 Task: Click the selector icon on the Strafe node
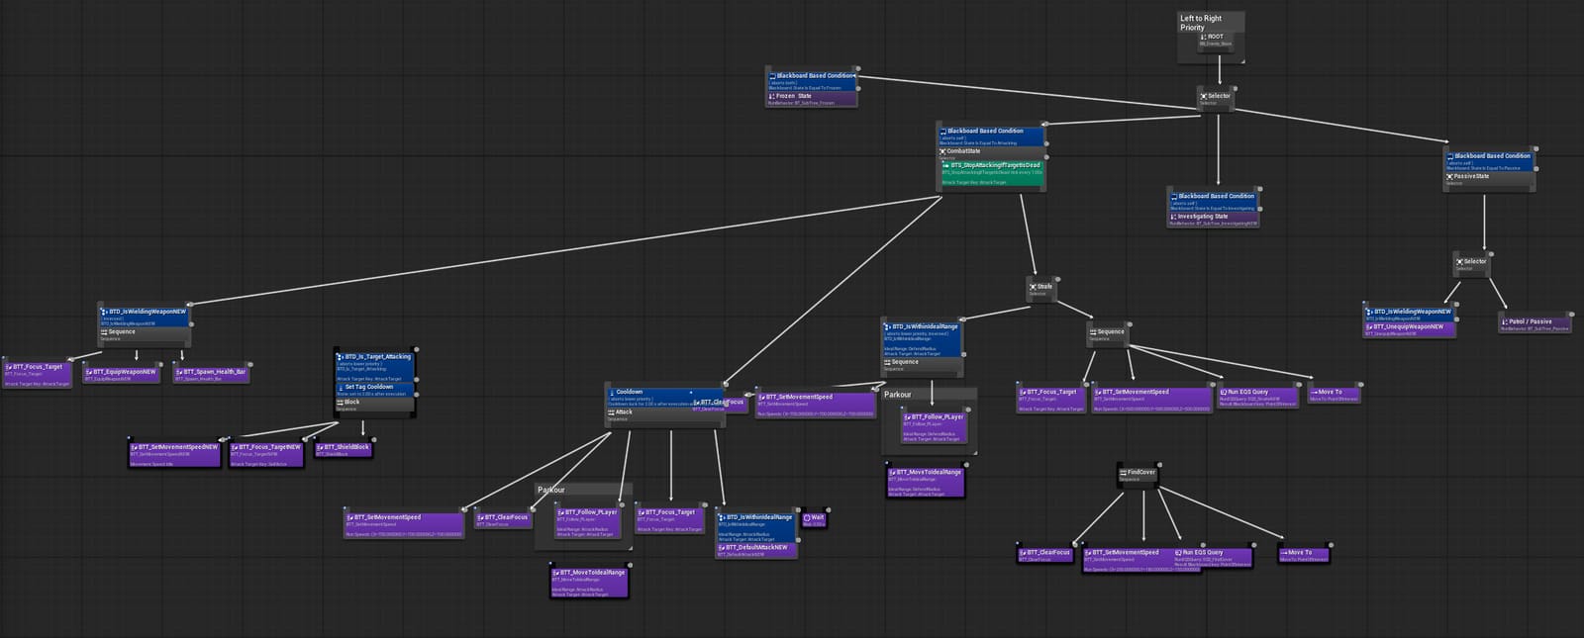(1033, 287)
